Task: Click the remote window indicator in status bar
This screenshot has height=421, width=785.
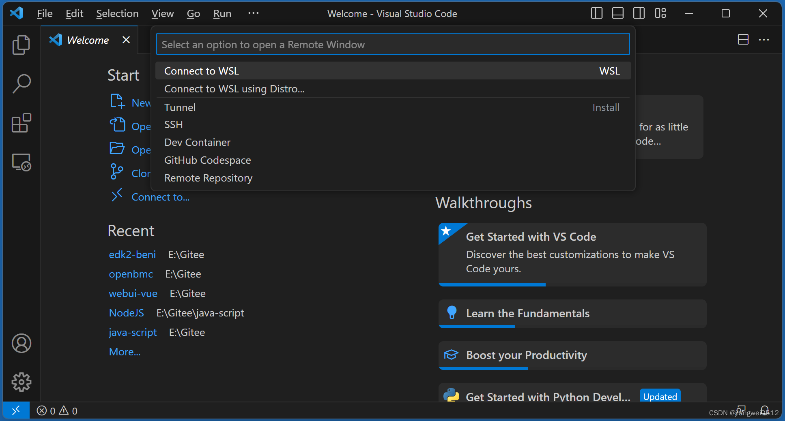Action: click(x=16, y=411)
